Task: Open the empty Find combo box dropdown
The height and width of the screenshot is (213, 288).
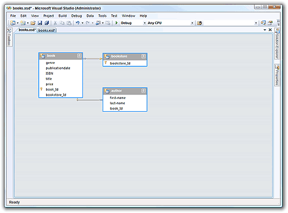Action: pos(256,23)
